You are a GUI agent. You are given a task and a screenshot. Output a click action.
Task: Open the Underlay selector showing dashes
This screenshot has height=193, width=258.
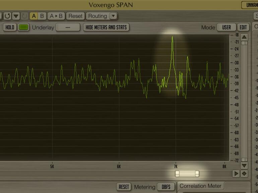[68, 27]
